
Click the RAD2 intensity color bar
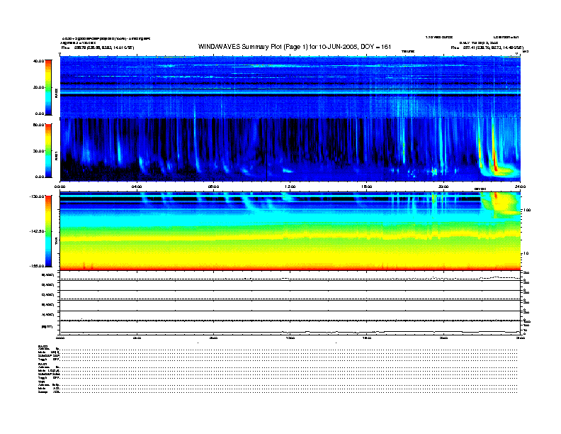[48, 87]
